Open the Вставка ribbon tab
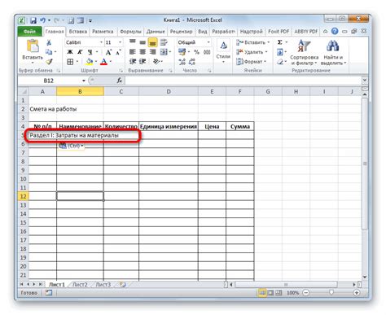Screen dimensions: 386x315 coord(78,32)
